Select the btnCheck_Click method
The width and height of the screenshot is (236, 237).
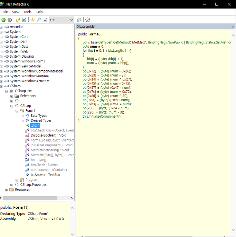53,130
